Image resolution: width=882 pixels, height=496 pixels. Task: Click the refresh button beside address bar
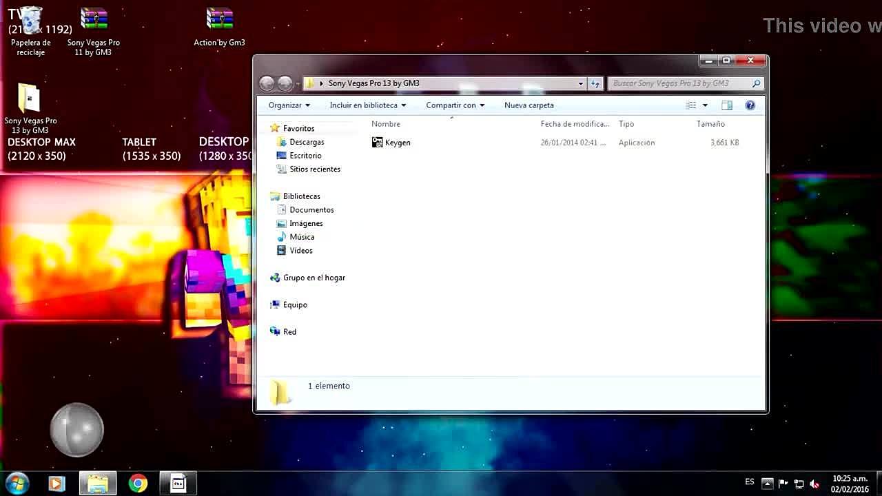click(x=595, y=83)
